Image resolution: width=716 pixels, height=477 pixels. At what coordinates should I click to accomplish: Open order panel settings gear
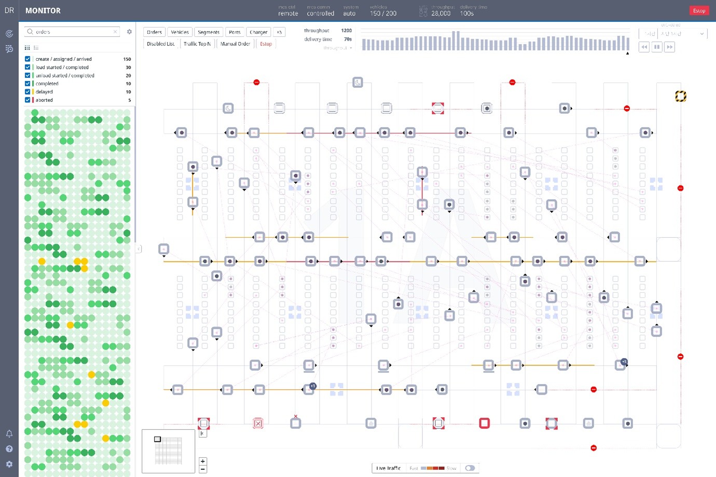pyautogui.click(x=129, y=32)
